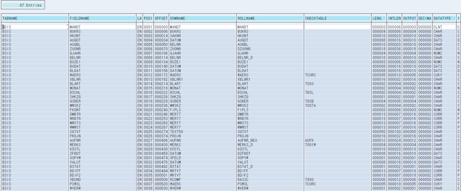Select fieldname AUGDT
Image resolution: width=461 pixels, height=191 pixels.
75,40
